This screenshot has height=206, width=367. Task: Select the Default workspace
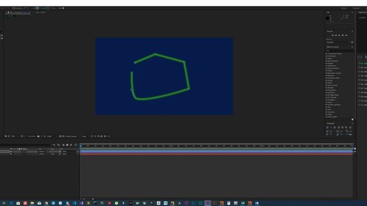tap(343, 8)
